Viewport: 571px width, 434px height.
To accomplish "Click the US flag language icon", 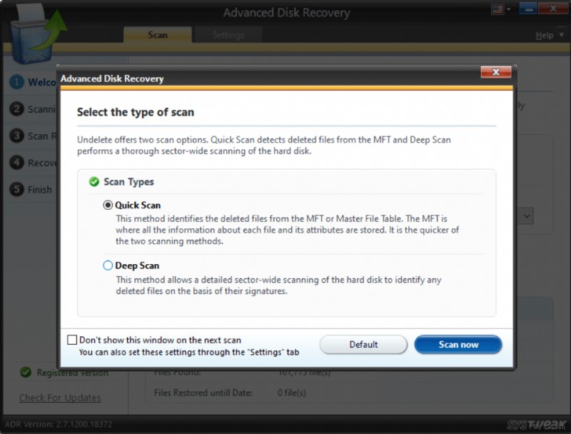I will (500, 8).
